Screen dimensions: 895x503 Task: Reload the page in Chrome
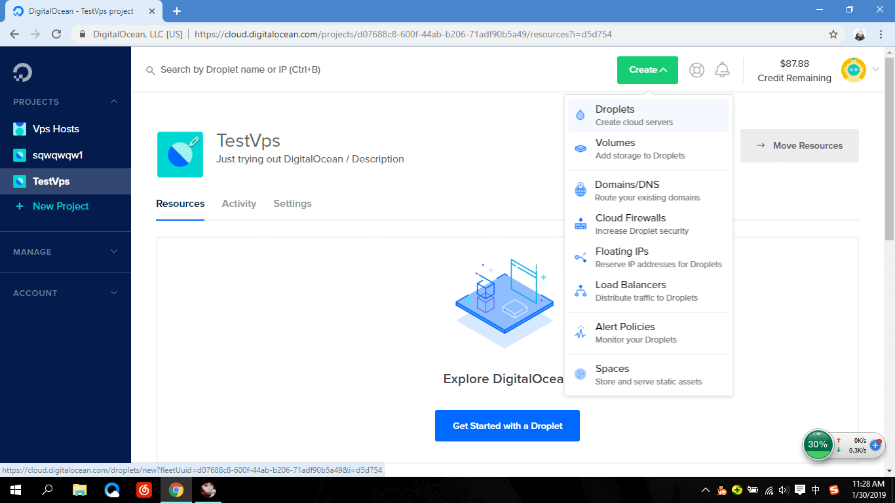[x=56, y=34]
